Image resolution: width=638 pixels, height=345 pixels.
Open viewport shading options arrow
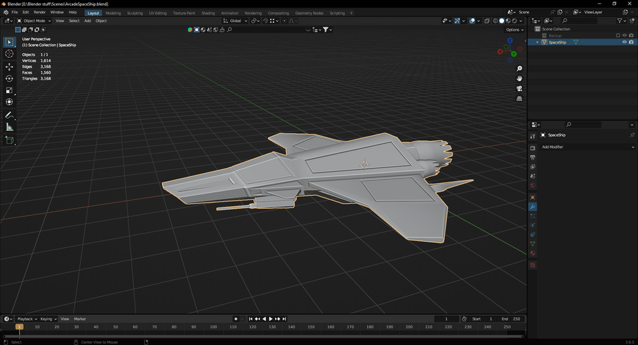click(521, 21)
